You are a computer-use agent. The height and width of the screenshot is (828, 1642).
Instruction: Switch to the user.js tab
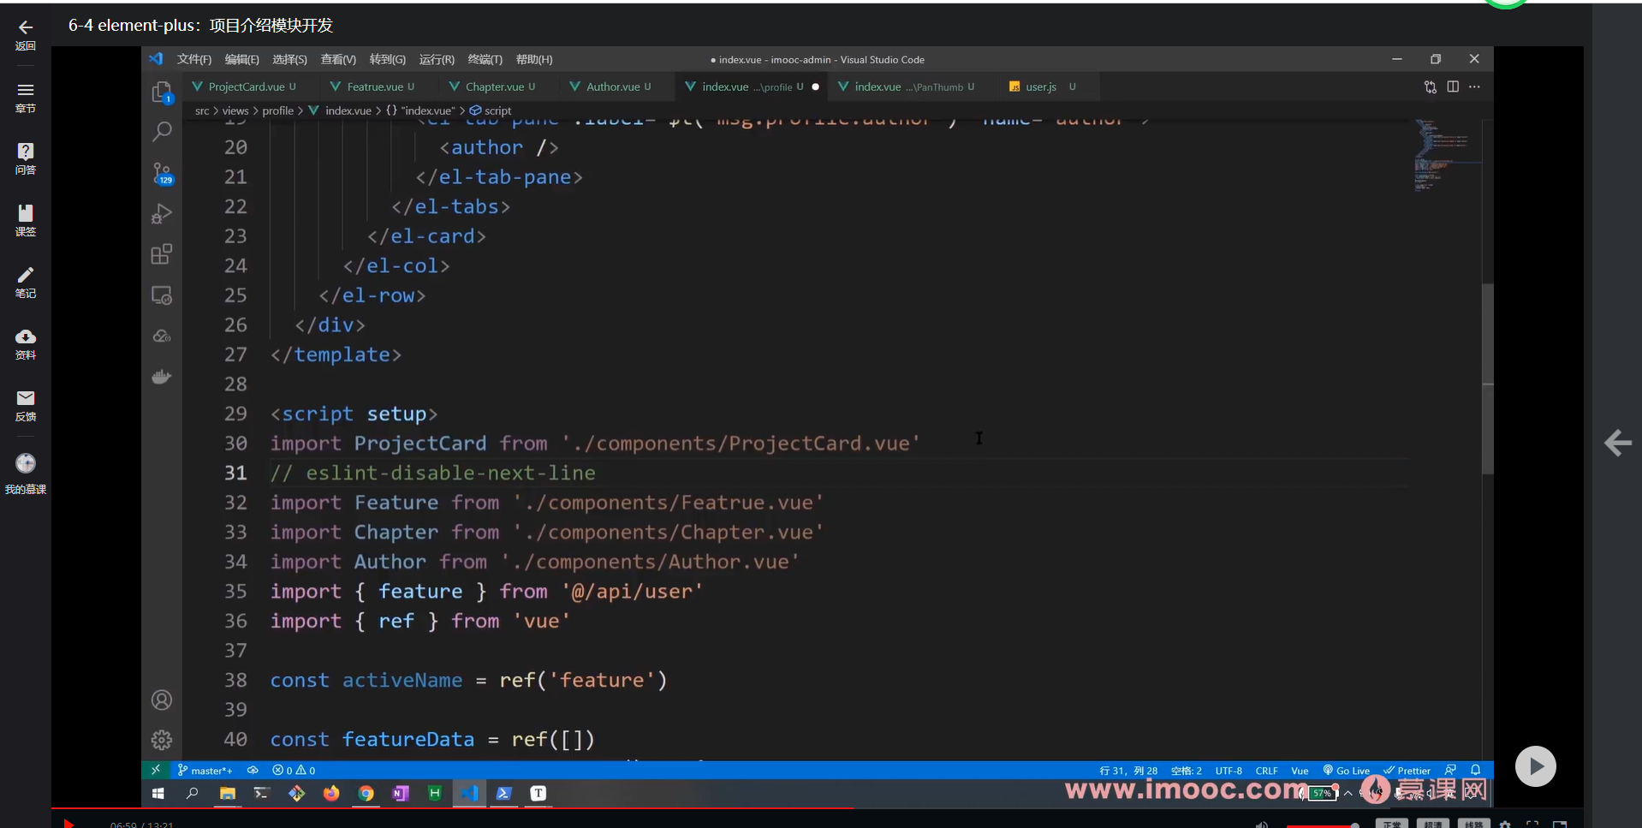(1041, 86)
